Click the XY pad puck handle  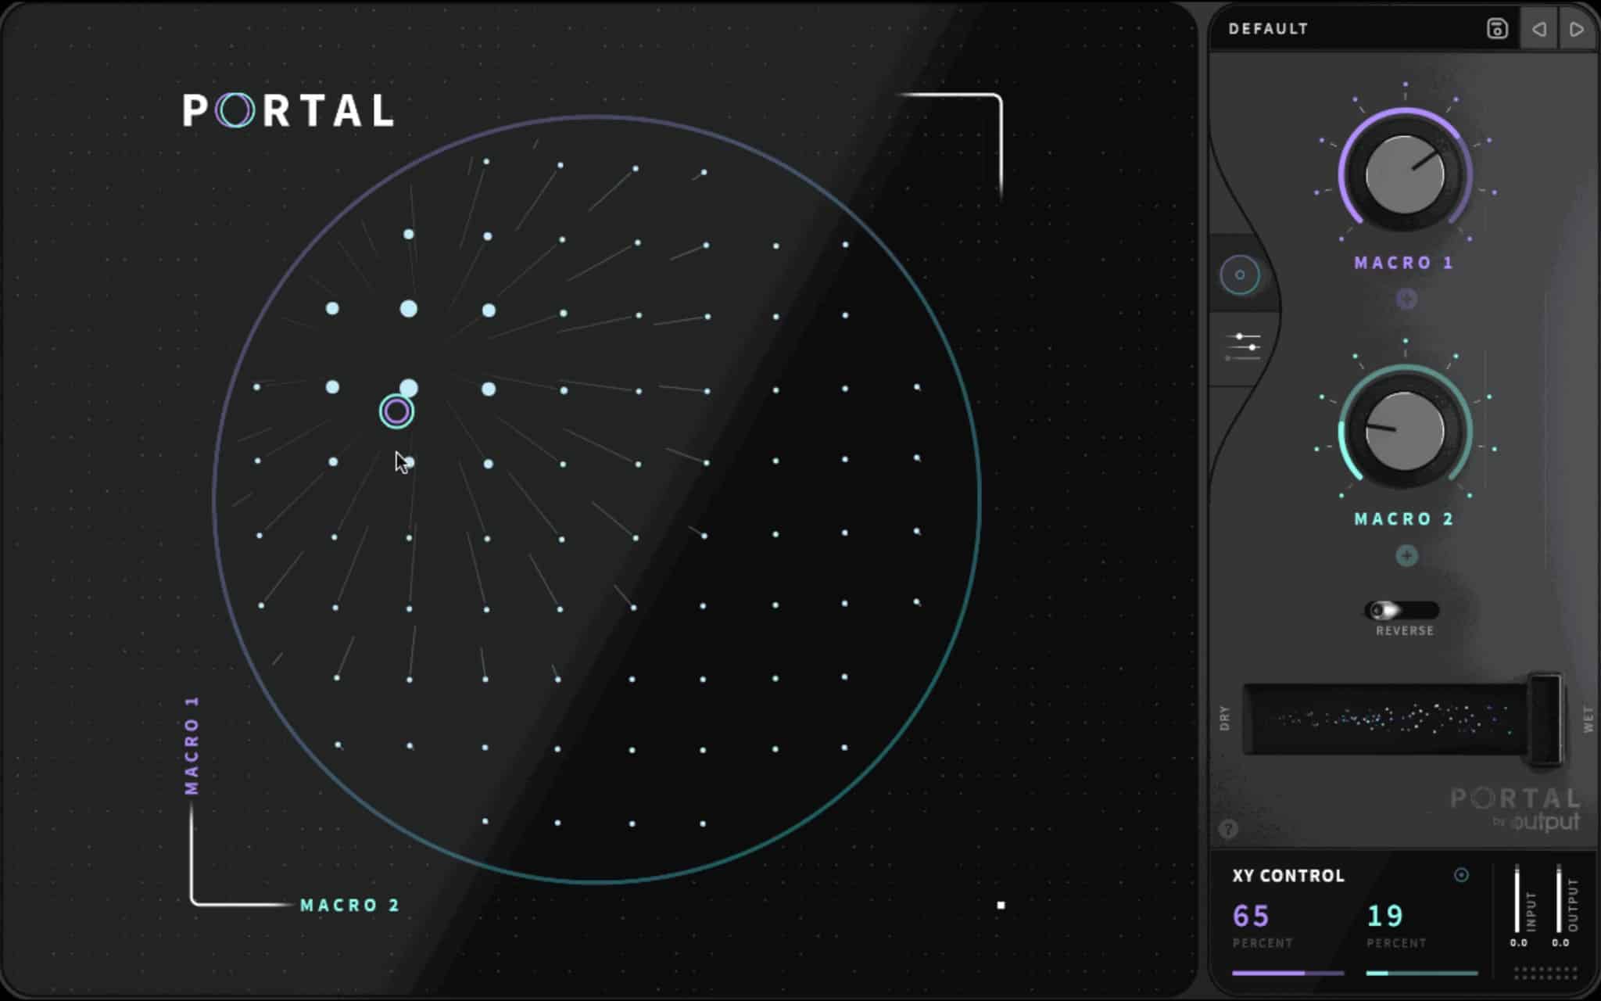(x=396, y=411)
